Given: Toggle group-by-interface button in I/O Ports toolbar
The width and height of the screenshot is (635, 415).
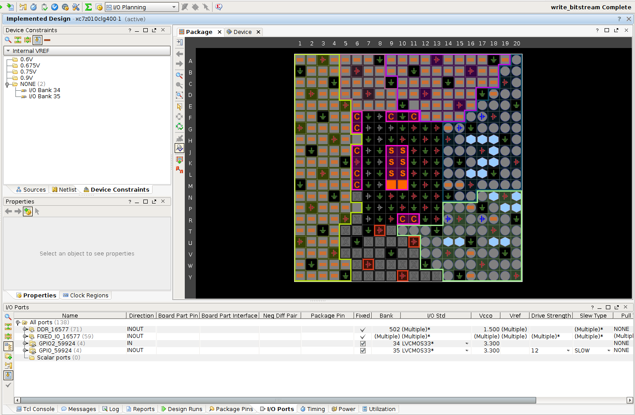Looking at the screenshot, I should pyautogui.click(x=8, y=346).
